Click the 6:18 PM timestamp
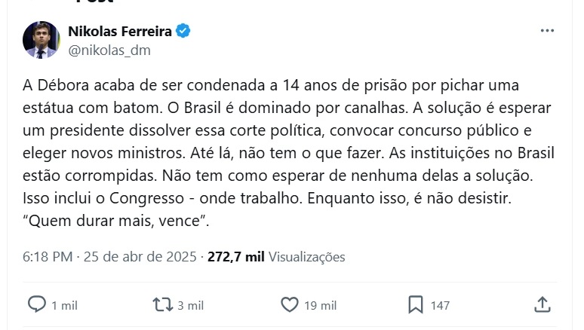584x330 pixels. click(47, 257)
